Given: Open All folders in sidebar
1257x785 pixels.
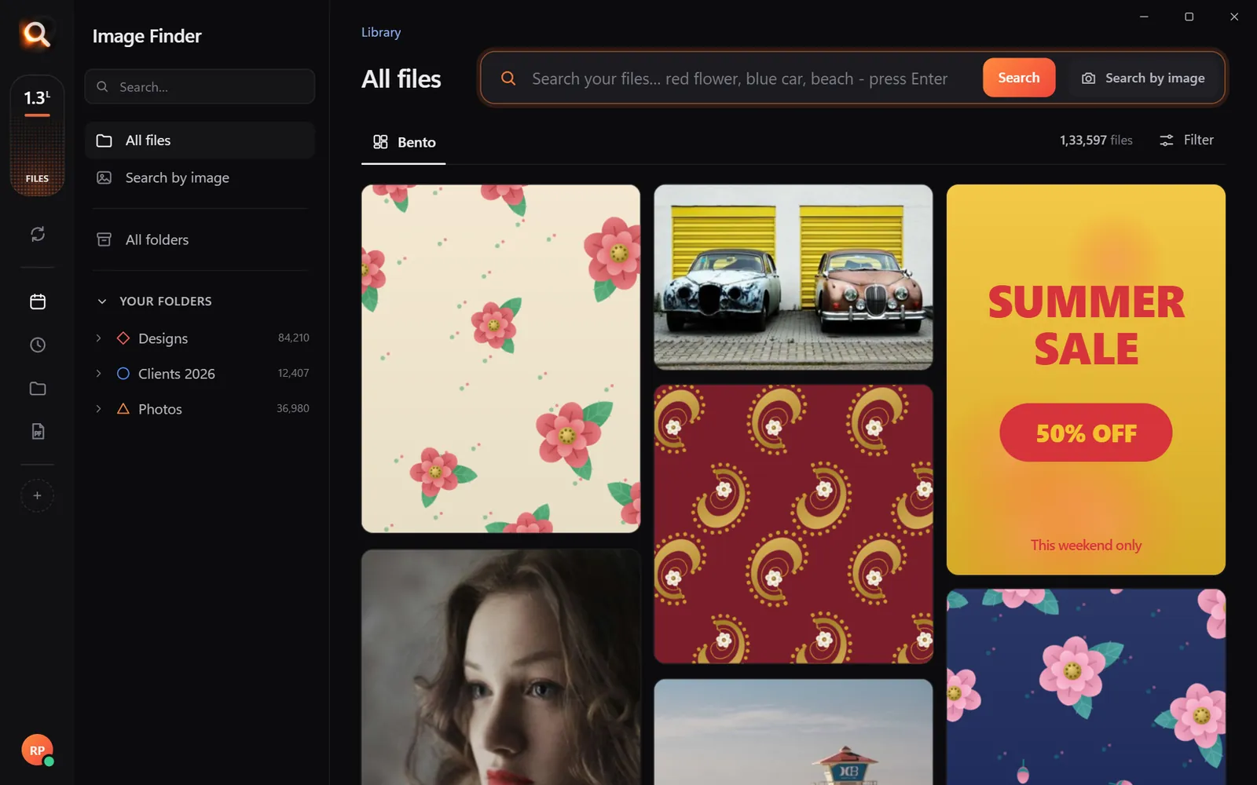Looking at the screenshot, I should point(200,239).
